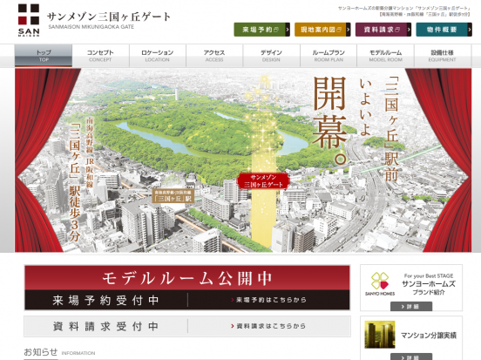This screenshot has width=481, height=360.
Task: Open マンション分譲実績 link text
Action: (429, 335)
